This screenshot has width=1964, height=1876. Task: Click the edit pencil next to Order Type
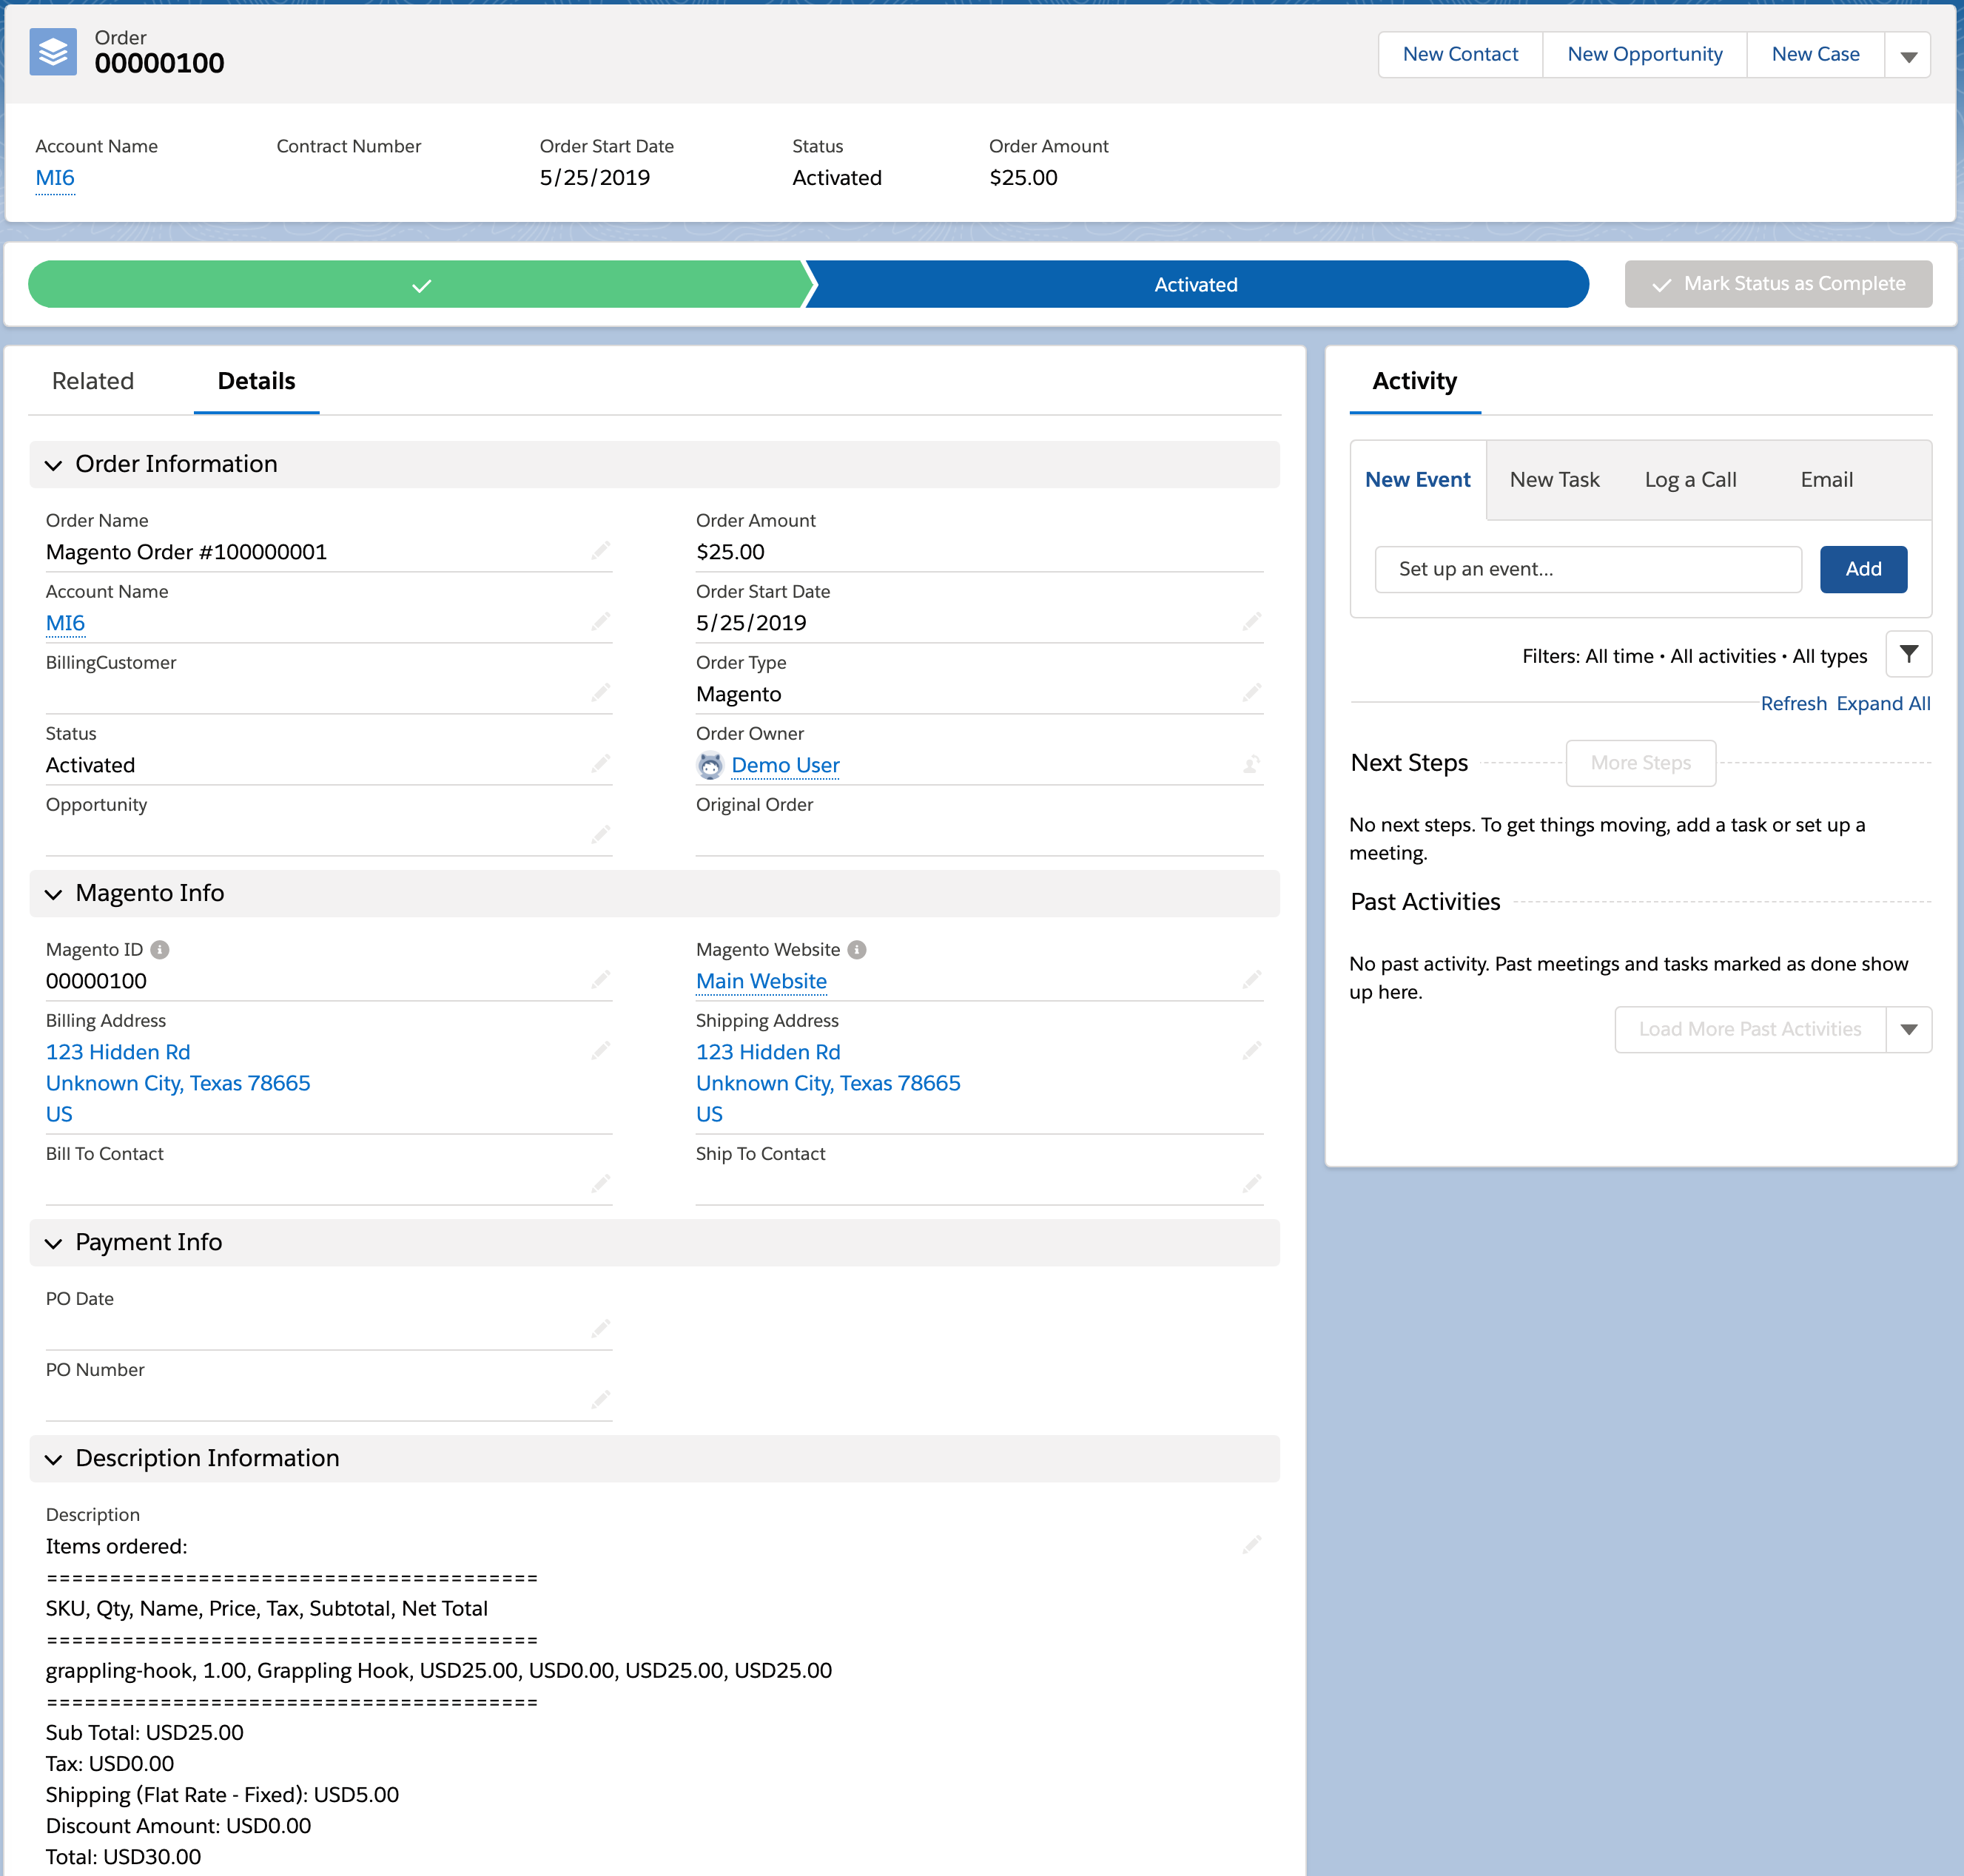coord(1251,693)
